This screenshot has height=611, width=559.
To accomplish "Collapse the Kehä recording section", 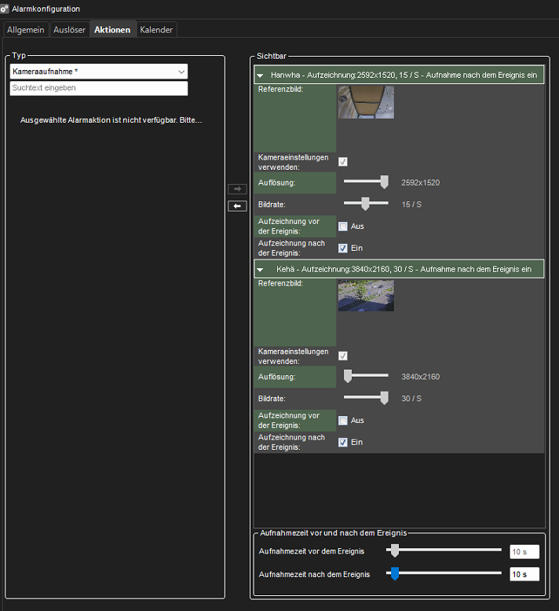I will (260, 270).
